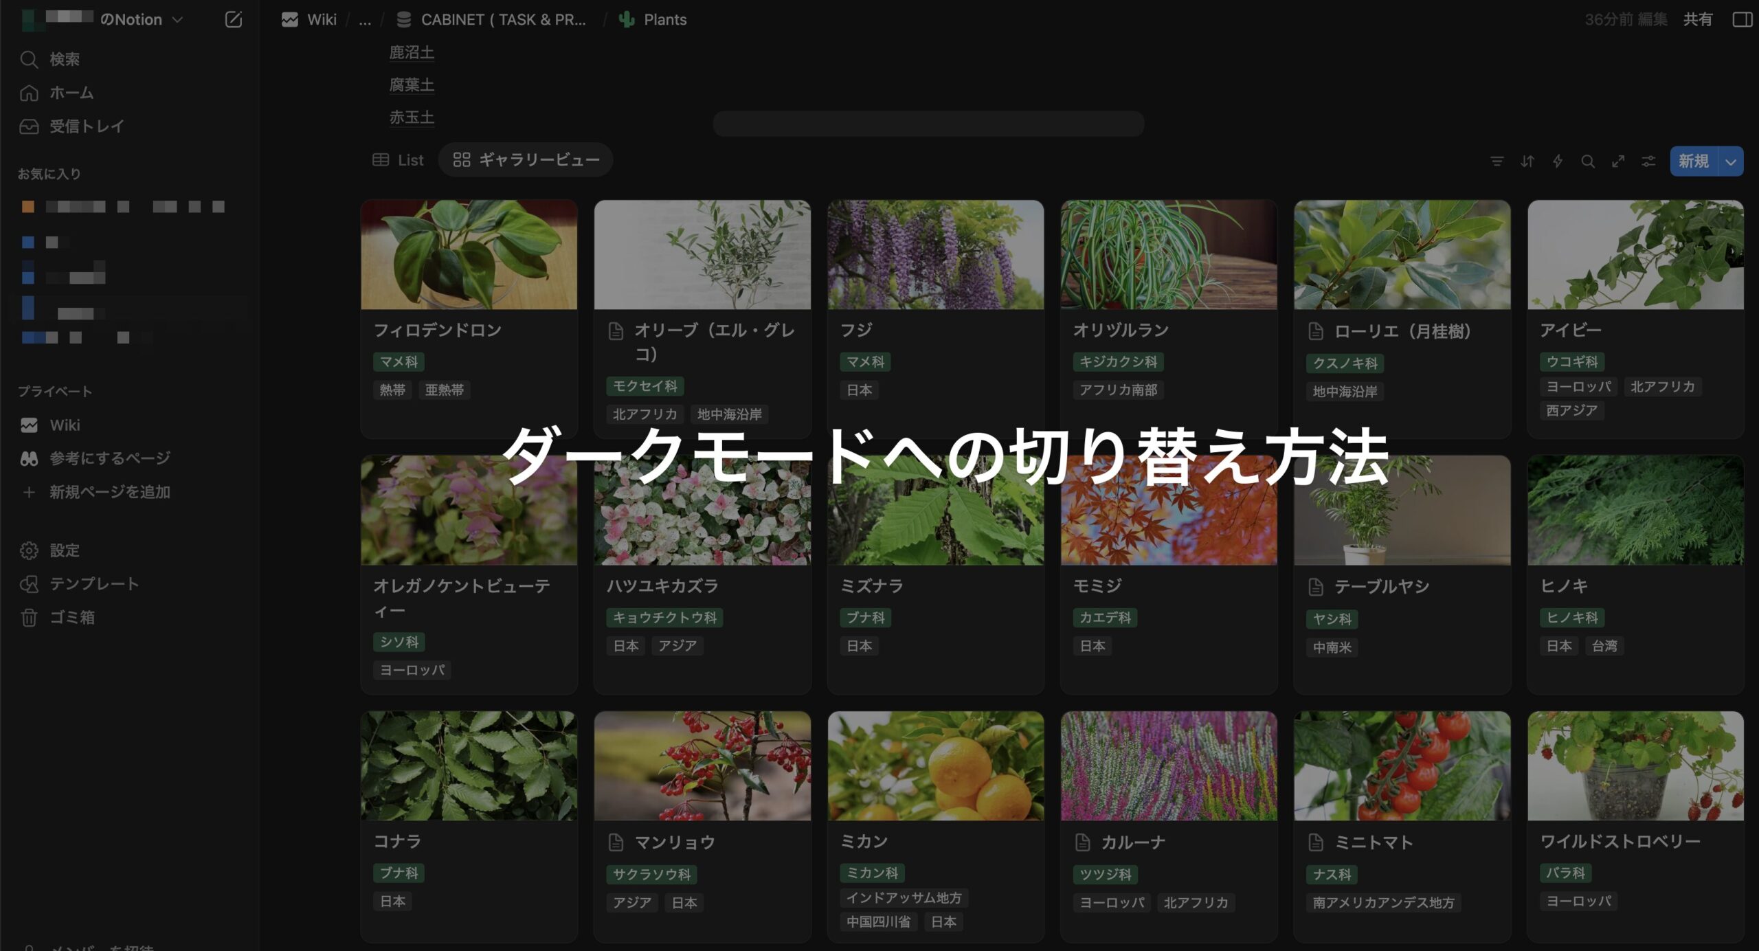Viewport: 1759px width, 951px height.
Task: Open the automations lightning icon
Action: tap(1558, 161)
